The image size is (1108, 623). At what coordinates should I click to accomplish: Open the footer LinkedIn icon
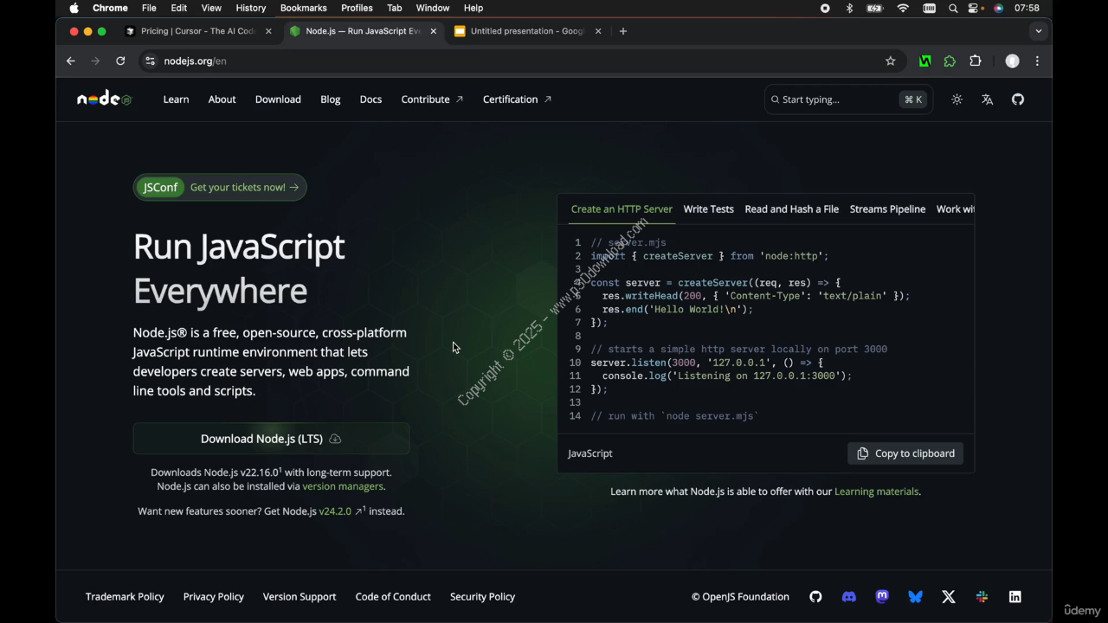(1015, 597)
